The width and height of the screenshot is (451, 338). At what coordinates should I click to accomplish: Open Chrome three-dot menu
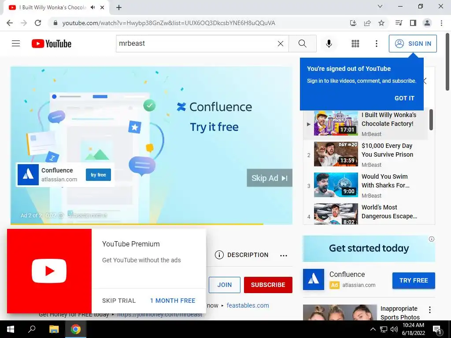tap(441, 23)
